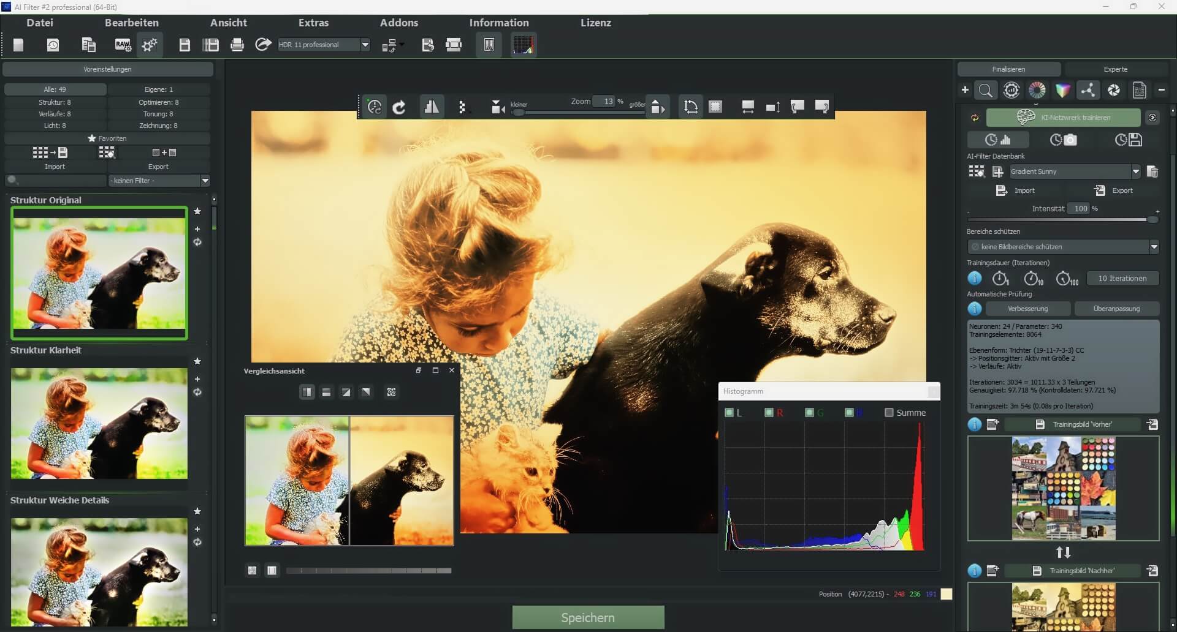Toggle the R channel checkbox in the histogram
Screen dimensions: 1177x632
click(x=768, y=412)
